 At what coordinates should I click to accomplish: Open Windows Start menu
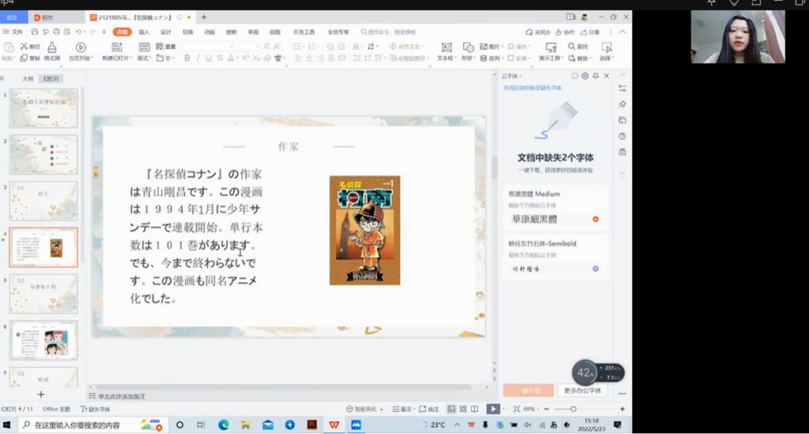(8, 424)
